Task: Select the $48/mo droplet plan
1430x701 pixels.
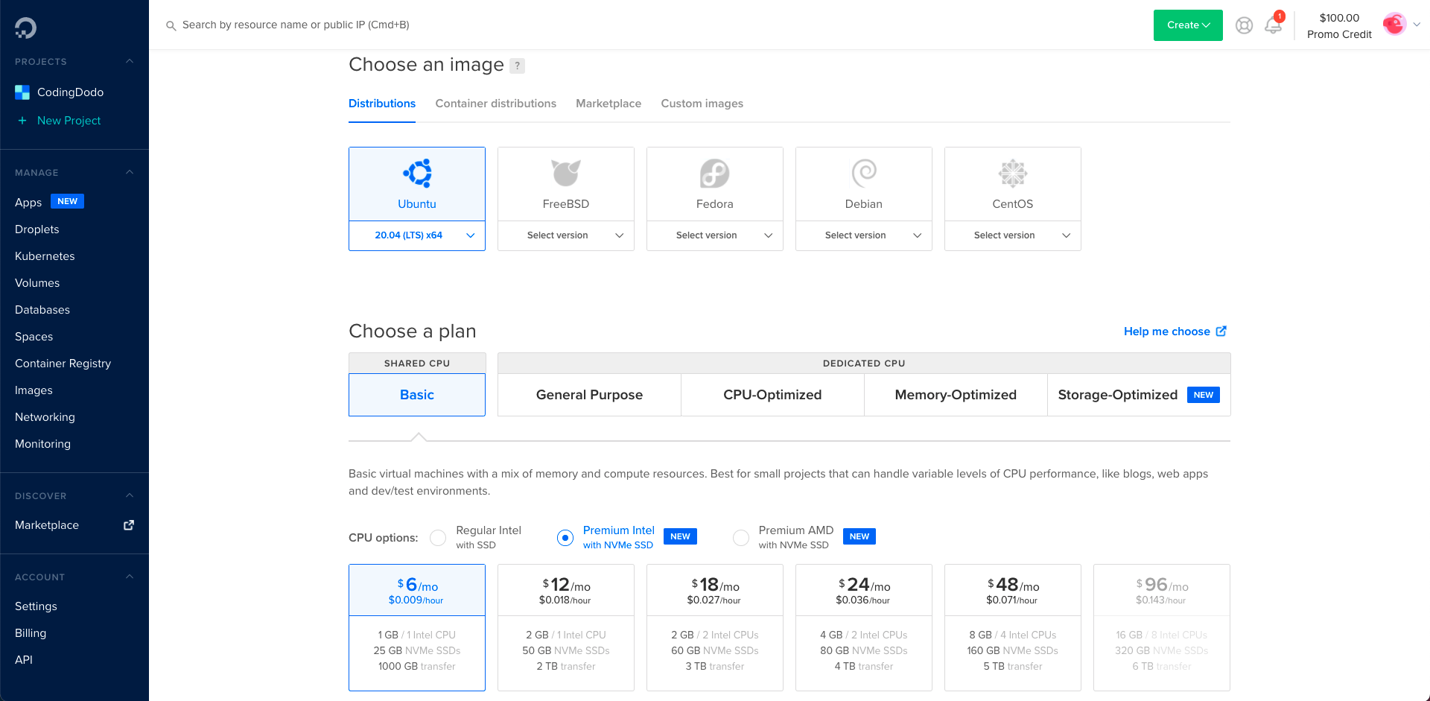Action: pyautogui.click(x=1012, y=627)
